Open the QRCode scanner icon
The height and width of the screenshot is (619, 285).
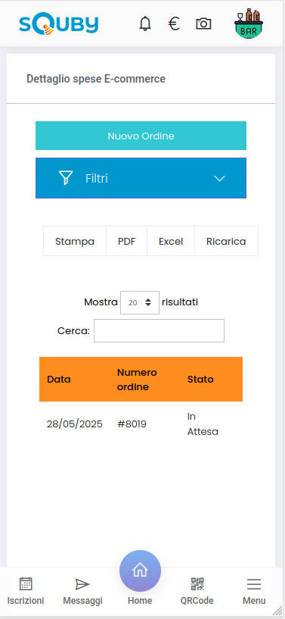[197, 584]
